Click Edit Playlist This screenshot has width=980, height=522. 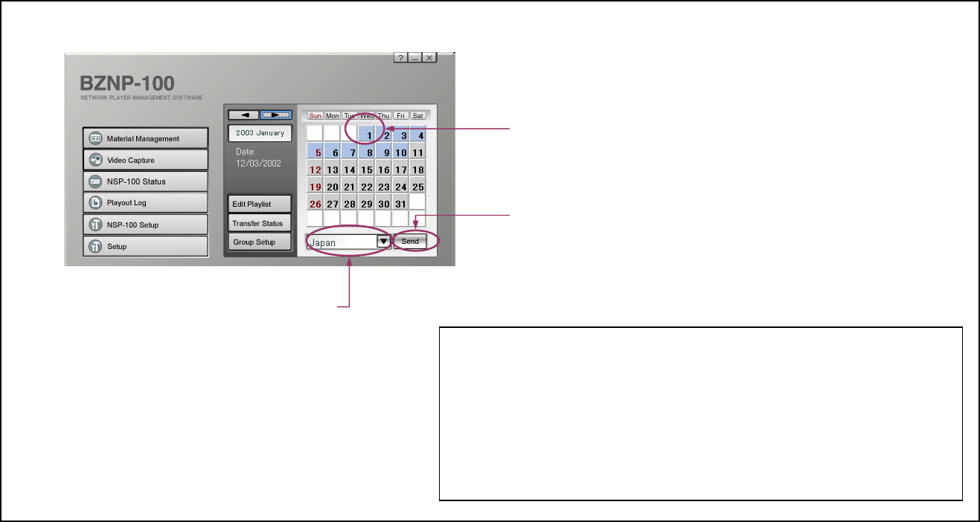[260, 204]
